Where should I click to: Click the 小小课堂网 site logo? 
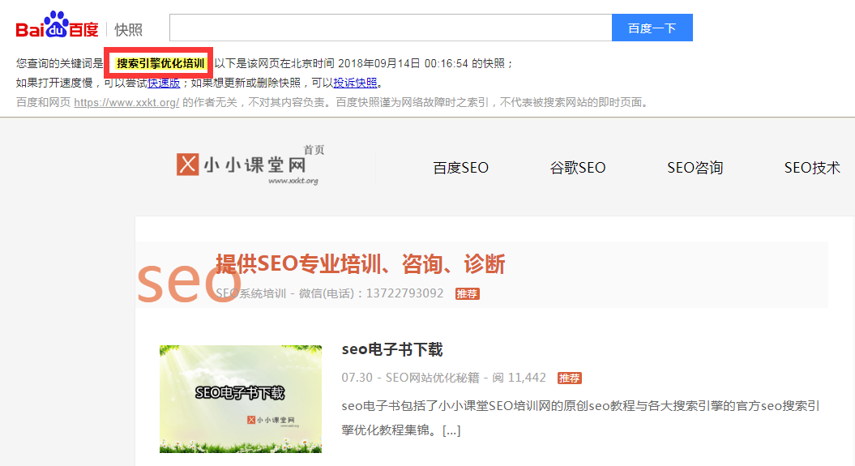point(247,165)
